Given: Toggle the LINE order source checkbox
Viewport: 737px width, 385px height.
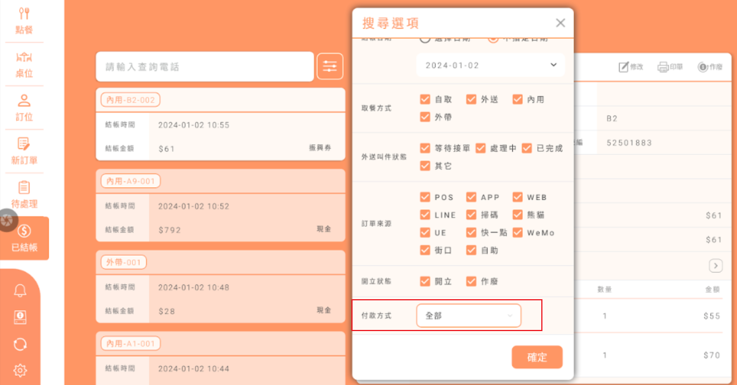Looking at the screenshot, I should (x=425, y=215).
